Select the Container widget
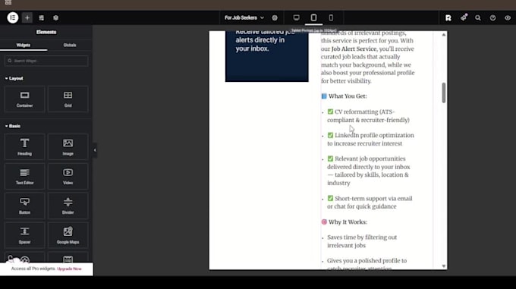Image resolution: width=516 pixels, height=289 pixels. pyautogui.click(x=25, y=99)
